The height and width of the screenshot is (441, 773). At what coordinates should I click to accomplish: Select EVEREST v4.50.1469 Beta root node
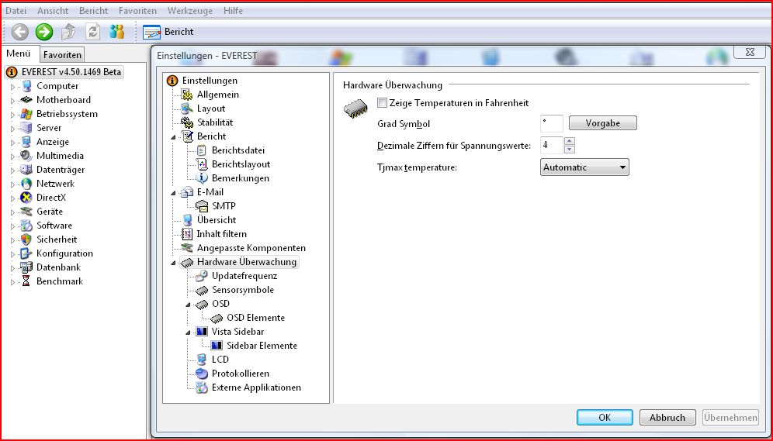point(64,72)
